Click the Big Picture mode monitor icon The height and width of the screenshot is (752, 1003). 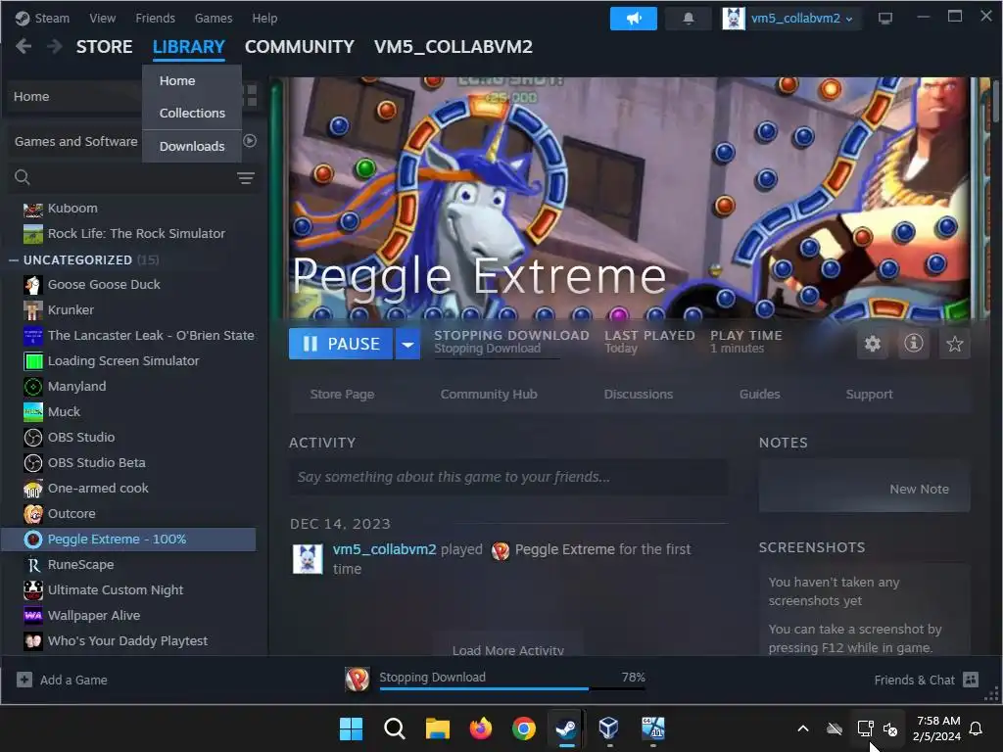(x=885, y=19)
